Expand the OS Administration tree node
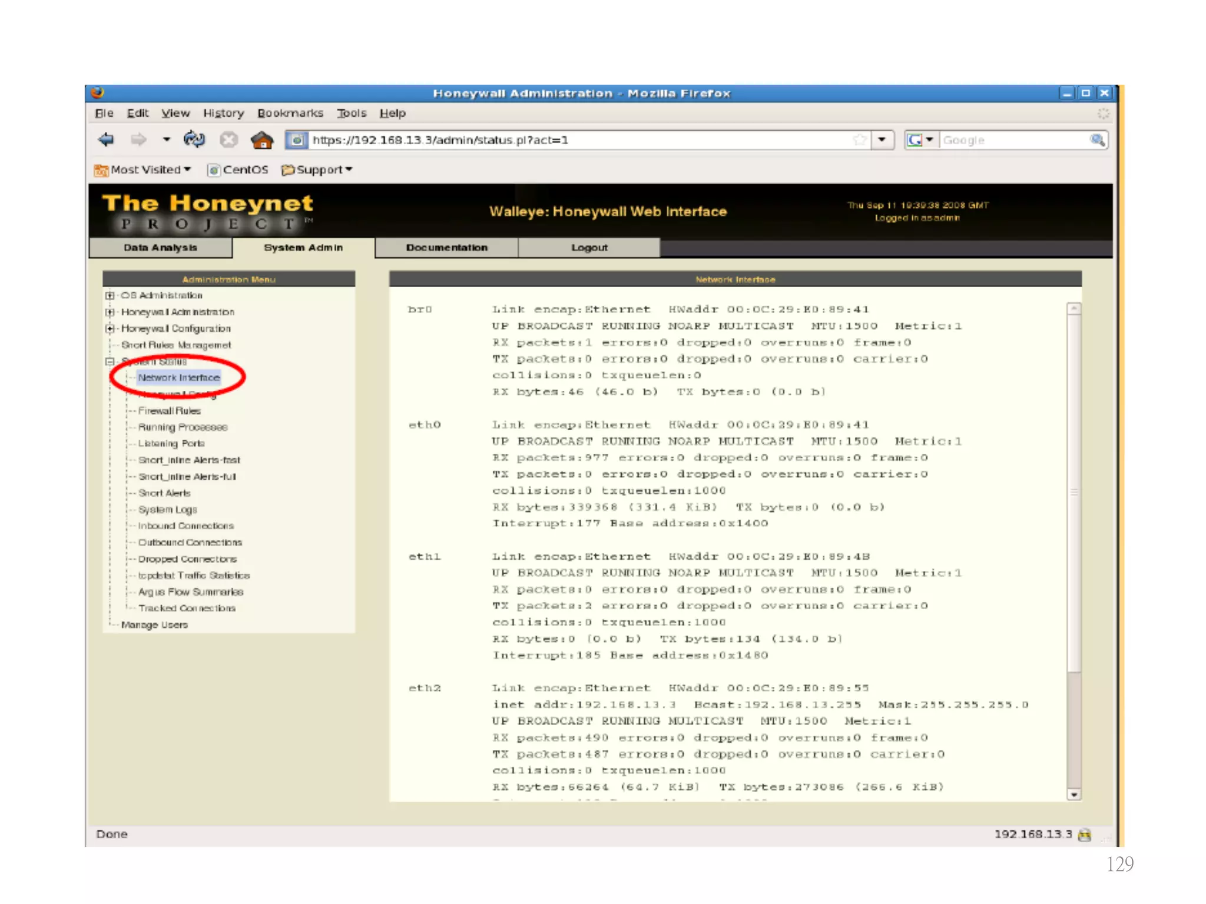This screenshot has height=904, width=1206. tap(110, 295)
